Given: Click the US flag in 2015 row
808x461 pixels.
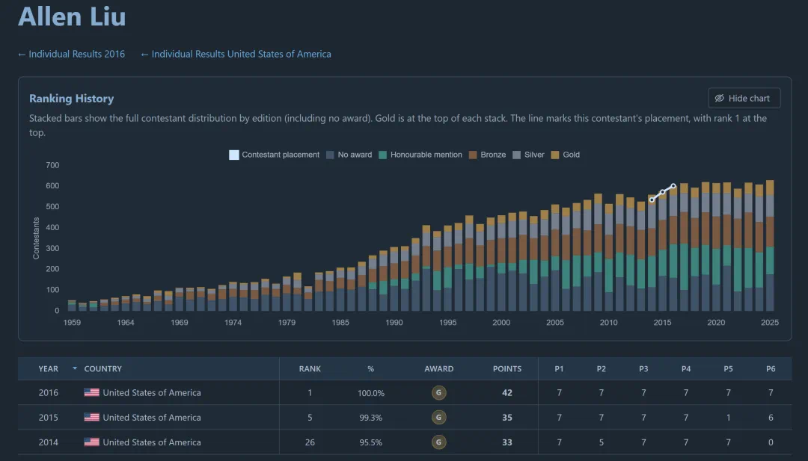Looking at the screenshot, I should click(92, 417).
